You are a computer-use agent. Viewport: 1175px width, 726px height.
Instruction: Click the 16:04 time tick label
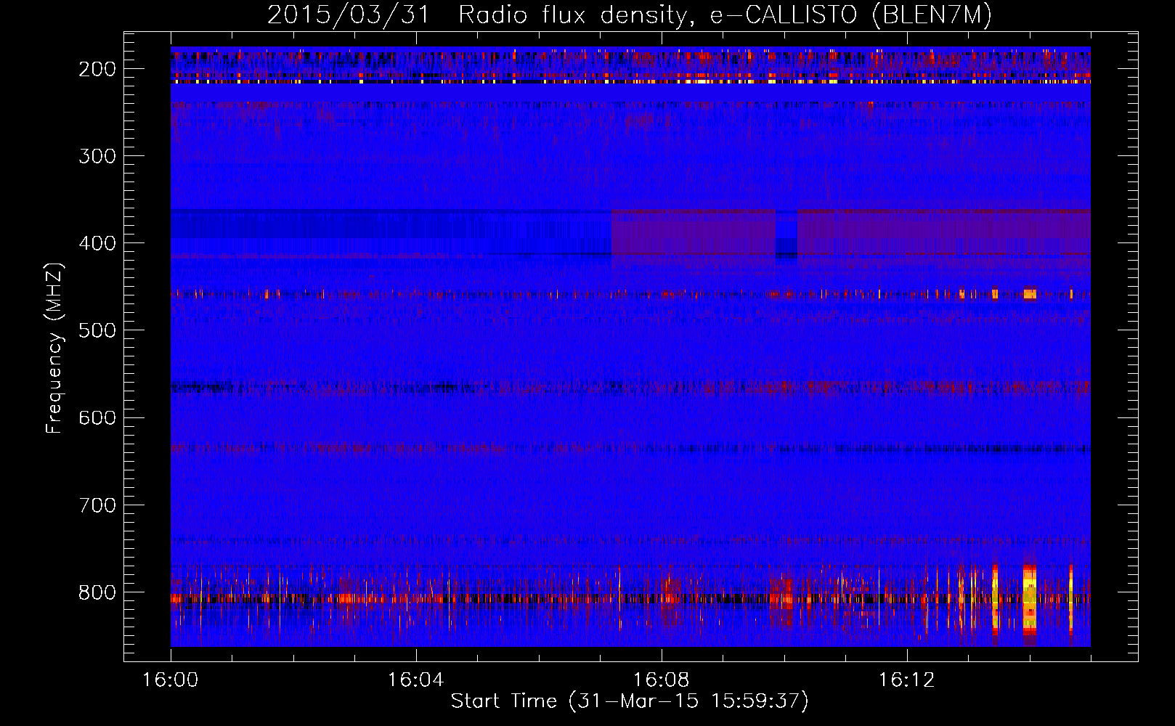[x=415, y=680]
